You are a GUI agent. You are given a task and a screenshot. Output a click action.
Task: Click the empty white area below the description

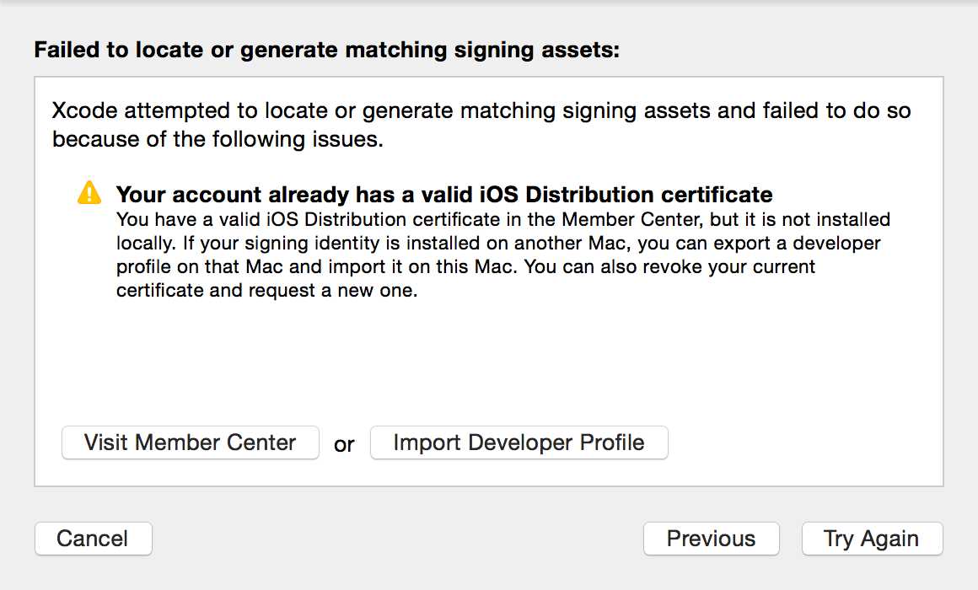tap(489, 362)
